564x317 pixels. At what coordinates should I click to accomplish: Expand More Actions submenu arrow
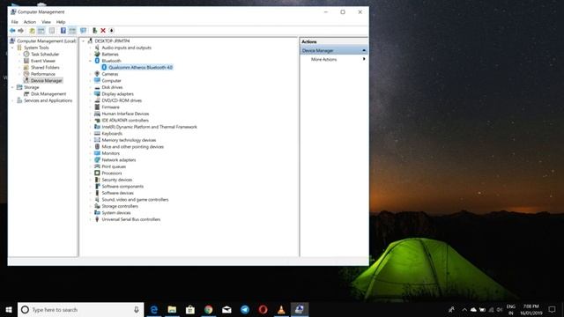coord(364,59)
